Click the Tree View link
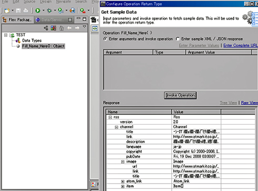Viewport: 258px width, 191px height. [x=229, y=103]
